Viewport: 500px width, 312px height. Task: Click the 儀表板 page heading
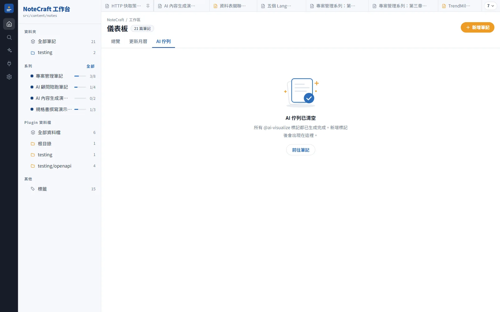click(117, 29)
